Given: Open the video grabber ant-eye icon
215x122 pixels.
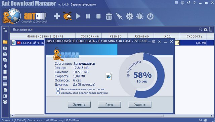Looking at the screenshot, I should click(x=68, y=16).
